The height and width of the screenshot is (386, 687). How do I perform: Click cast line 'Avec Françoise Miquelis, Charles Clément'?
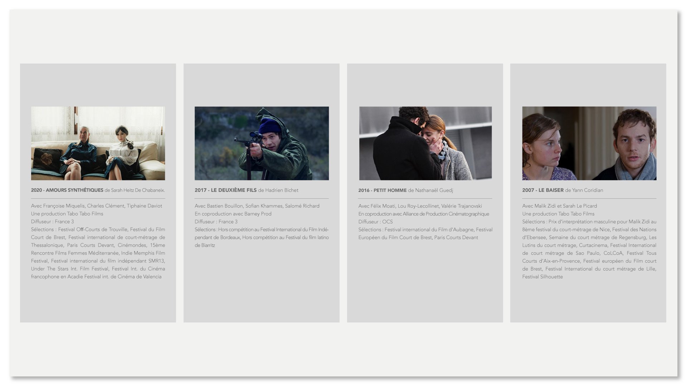tap(96, 206)
